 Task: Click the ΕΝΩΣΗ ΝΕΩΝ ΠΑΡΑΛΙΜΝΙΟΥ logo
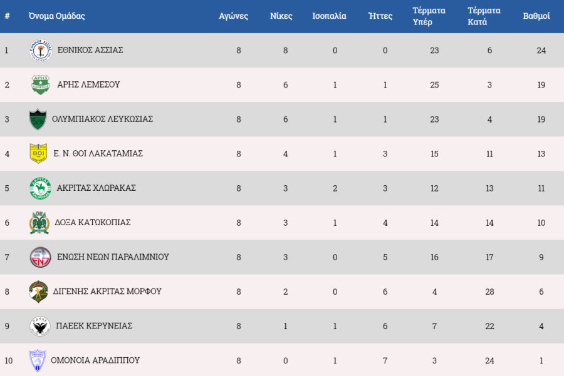click(41, 257)
